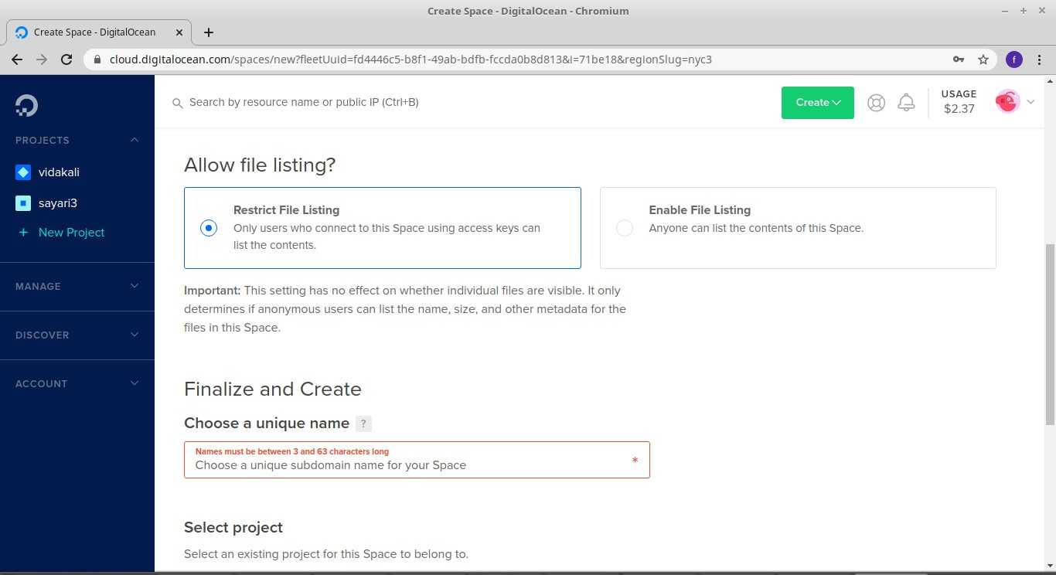Open the vidakali project
The image size is (1056, 575).
tap(59, 172)
